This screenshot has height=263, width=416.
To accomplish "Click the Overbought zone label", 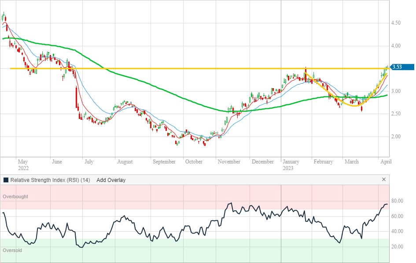I will 15,196.
